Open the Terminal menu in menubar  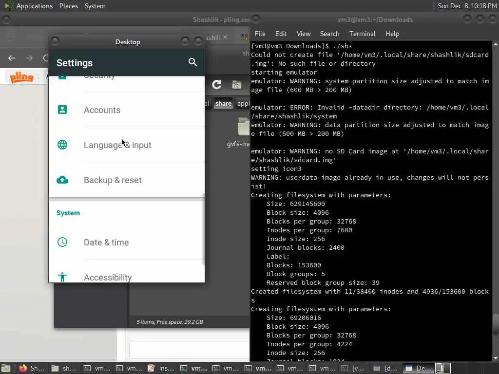362,34
